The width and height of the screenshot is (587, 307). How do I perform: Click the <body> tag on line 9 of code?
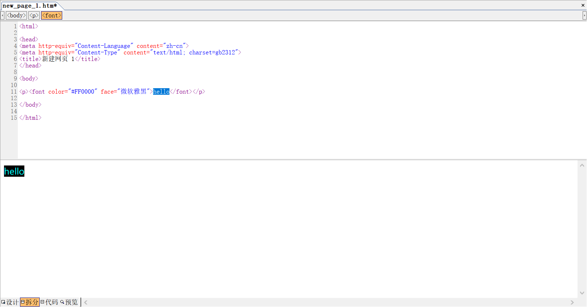click(x=29, y=78)
